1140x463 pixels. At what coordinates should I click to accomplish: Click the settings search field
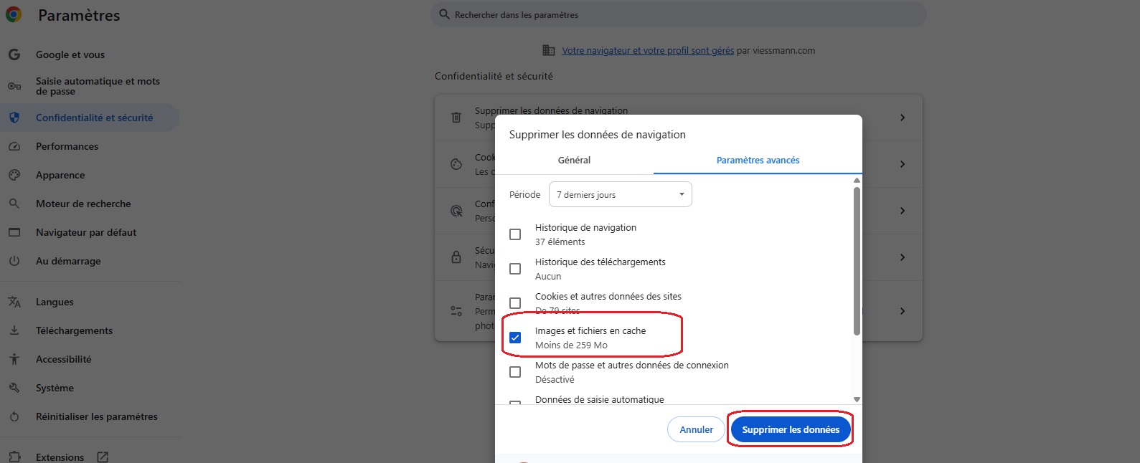pyautogui.click(x=678, y=14)
